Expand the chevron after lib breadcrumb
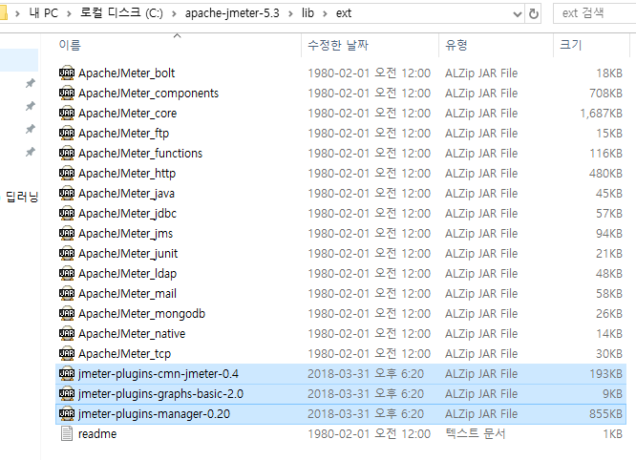The height and width of the screenshot is (460, 636). (325, 13)
